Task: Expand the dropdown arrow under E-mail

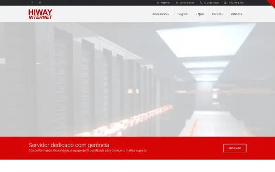Action: click(x=199, y=16)
